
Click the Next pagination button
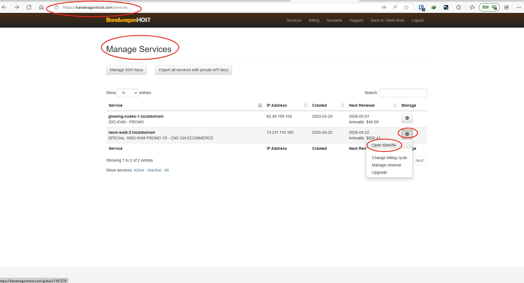(419, 161)
